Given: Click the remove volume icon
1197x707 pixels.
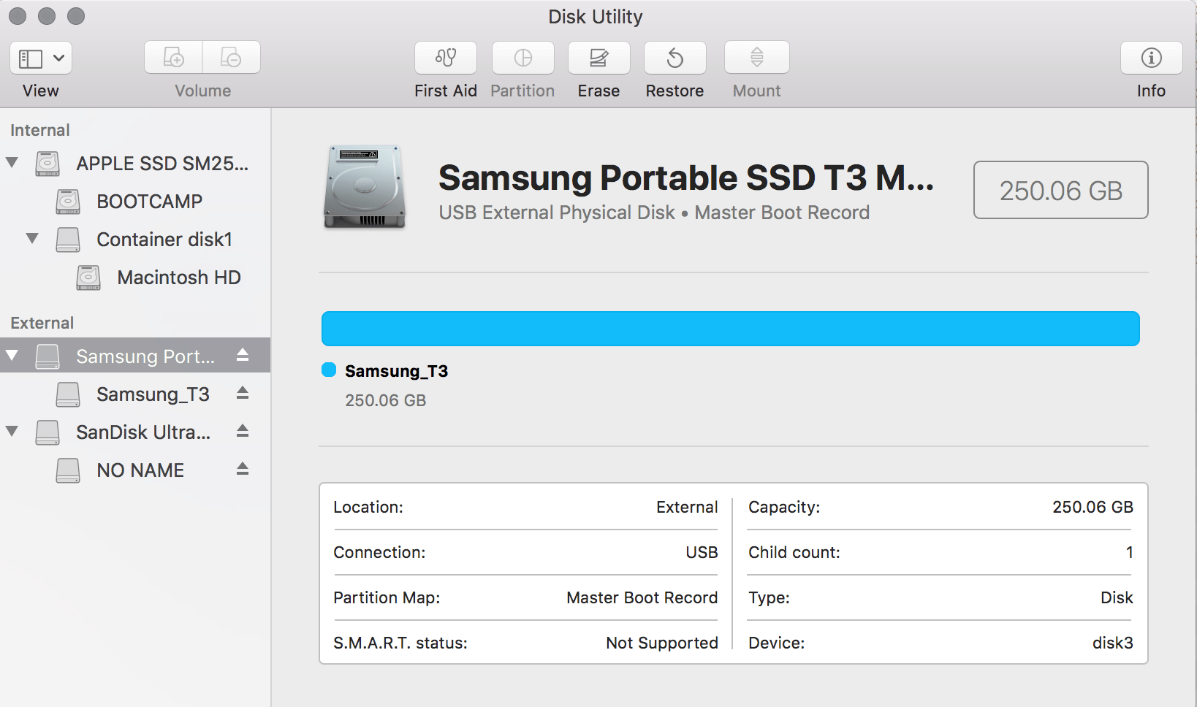Looking at the screenshot, I should [x=232, y=57].
